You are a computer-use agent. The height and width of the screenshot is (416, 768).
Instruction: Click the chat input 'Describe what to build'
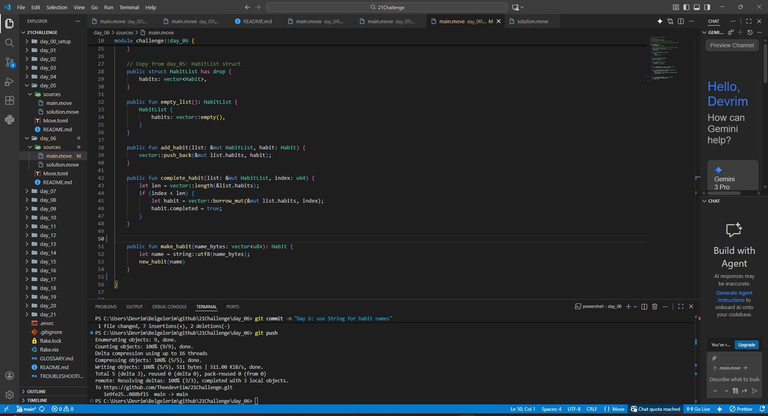coord(733,380)
